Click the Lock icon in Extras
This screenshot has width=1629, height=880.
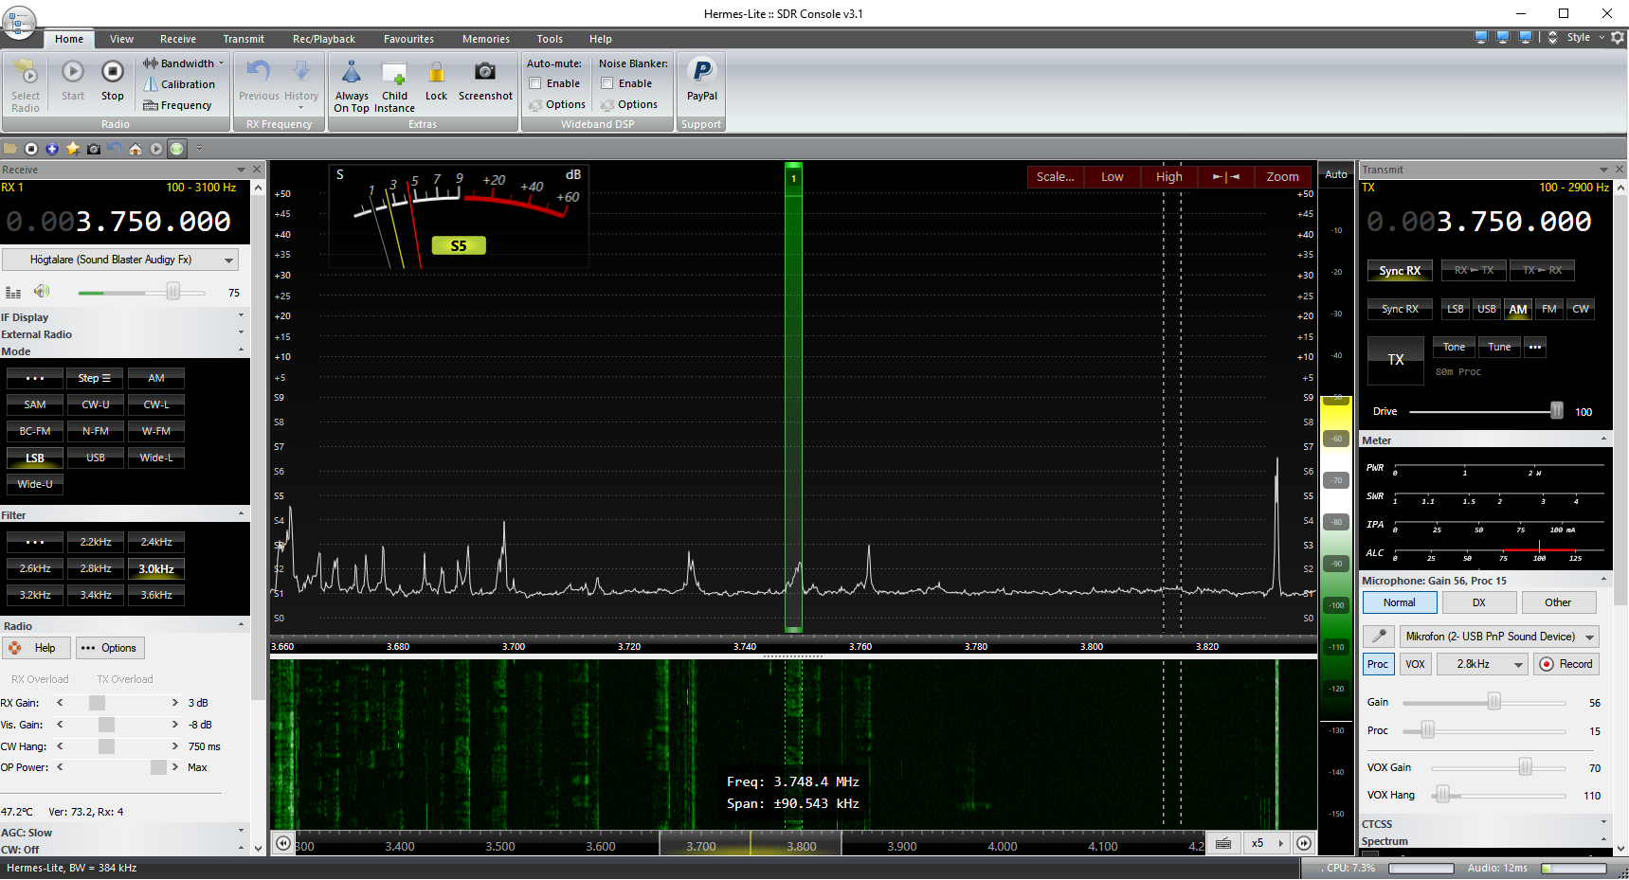(436, 73)
